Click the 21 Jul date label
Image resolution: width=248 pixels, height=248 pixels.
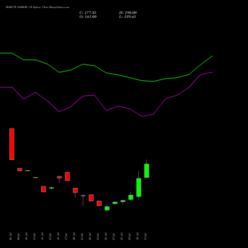[82, 237]
